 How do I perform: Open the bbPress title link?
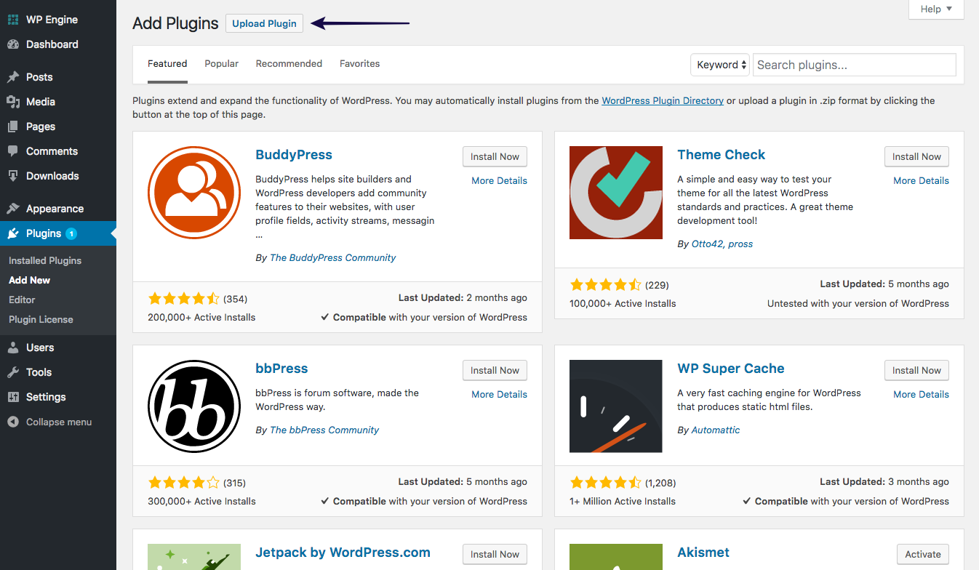click(281, 369)
